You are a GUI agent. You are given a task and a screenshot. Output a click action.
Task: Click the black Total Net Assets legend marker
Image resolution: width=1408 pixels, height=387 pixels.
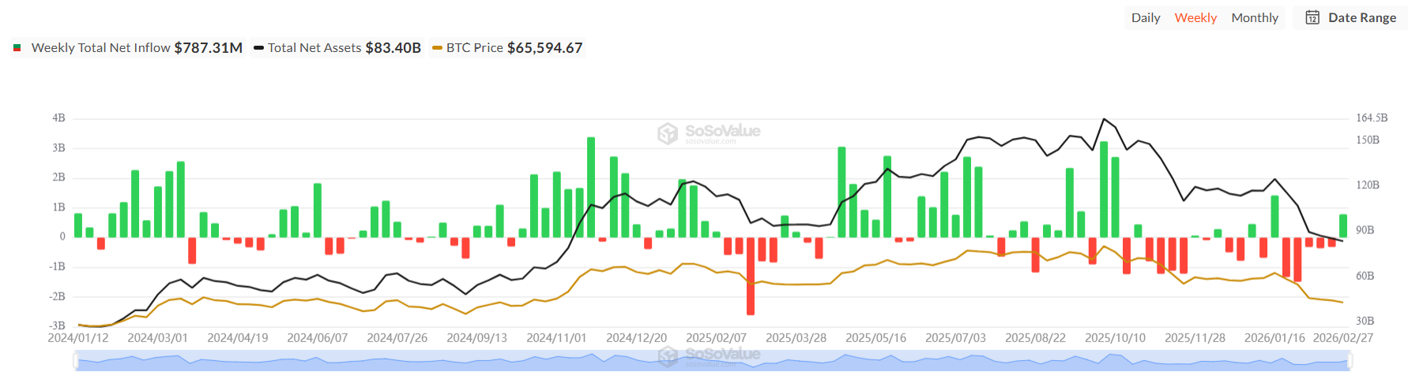coord(258,48)
